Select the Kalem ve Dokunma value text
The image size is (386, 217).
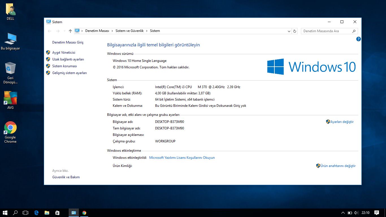tap(201, 106)
